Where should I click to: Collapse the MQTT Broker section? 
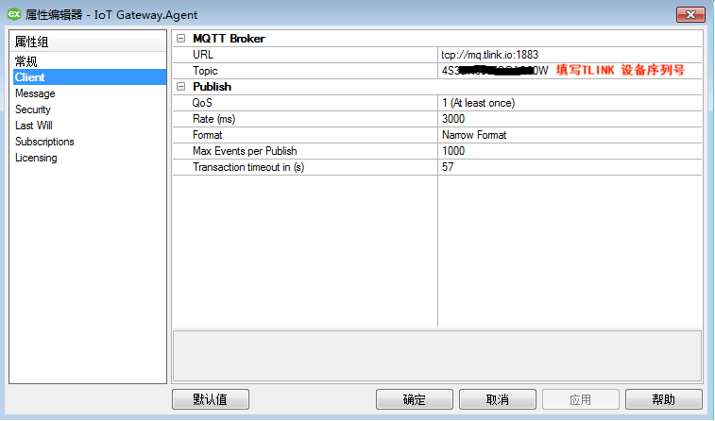(181, 39)
